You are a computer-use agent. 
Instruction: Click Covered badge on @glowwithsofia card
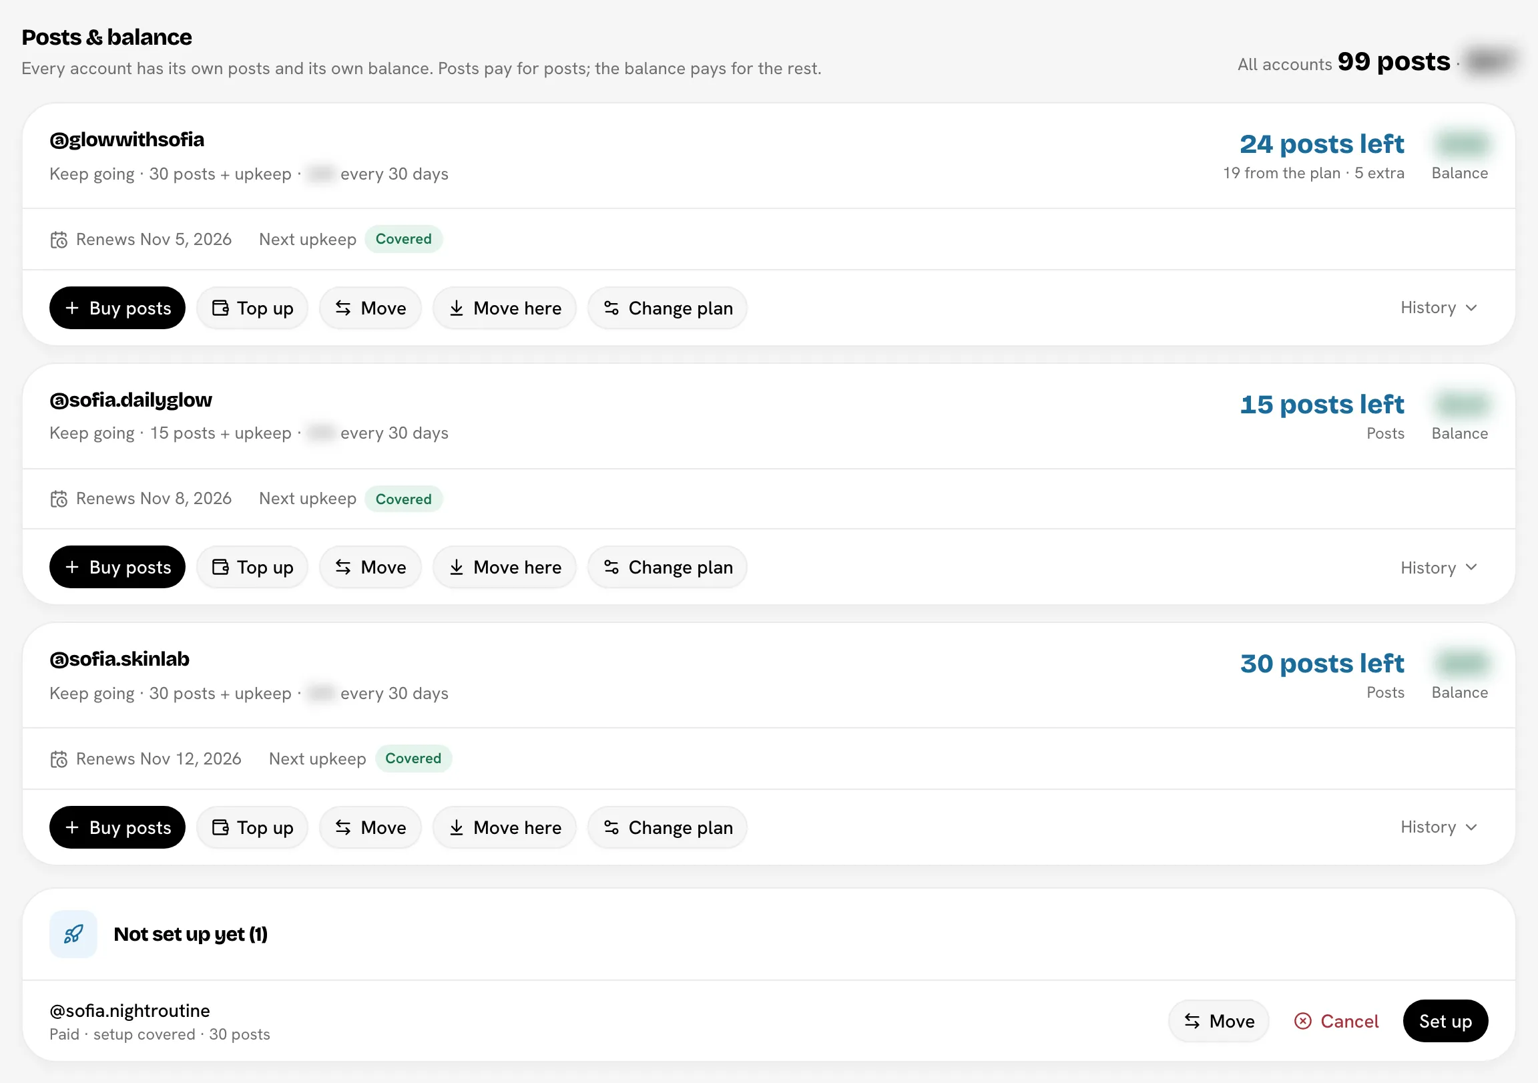[x=403, y=239]
